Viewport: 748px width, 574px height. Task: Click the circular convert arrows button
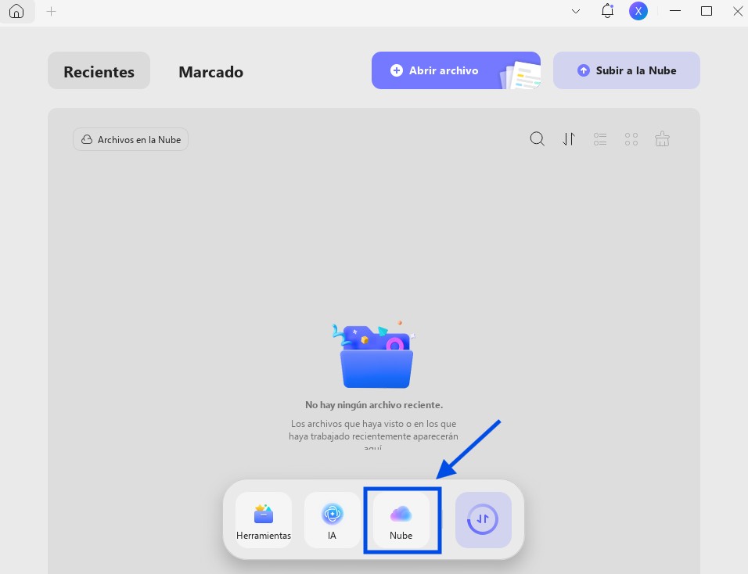(484, 520)
